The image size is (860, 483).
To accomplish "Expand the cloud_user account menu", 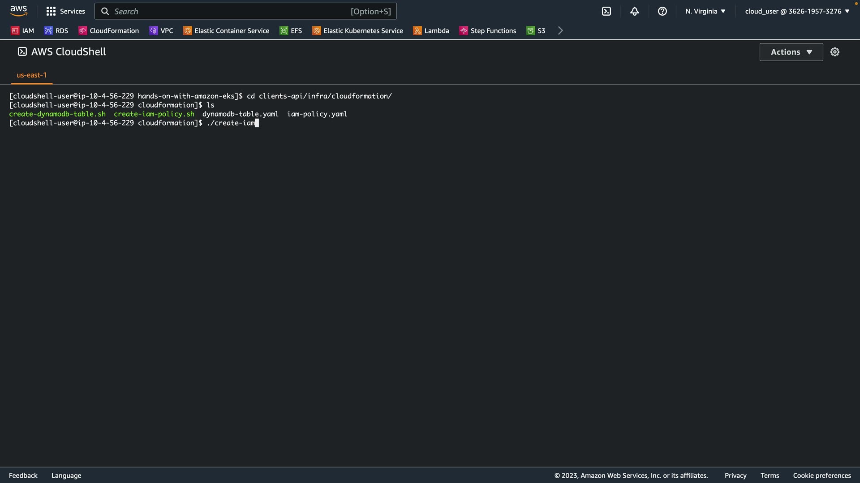I will 797,11.
